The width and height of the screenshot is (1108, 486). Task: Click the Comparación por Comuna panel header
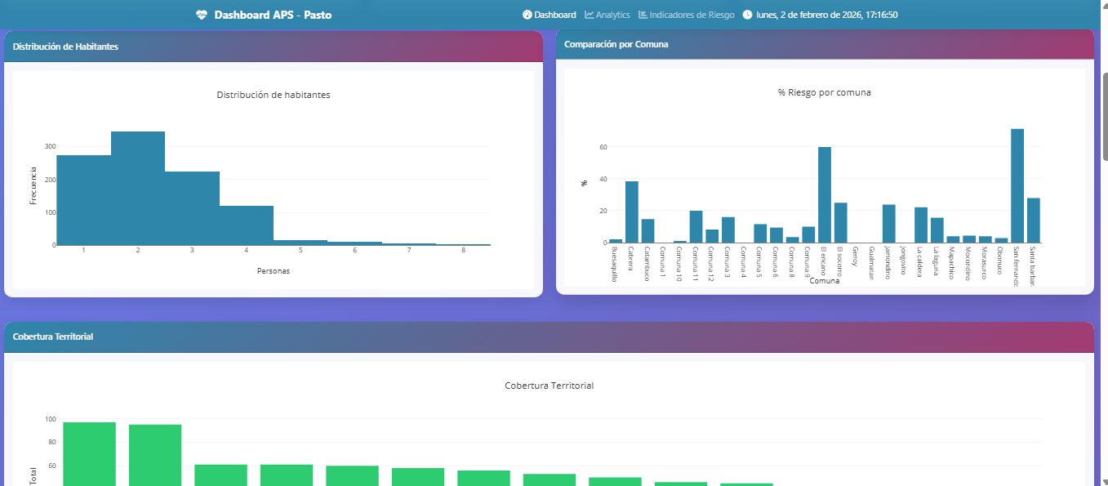click(825, 44)
